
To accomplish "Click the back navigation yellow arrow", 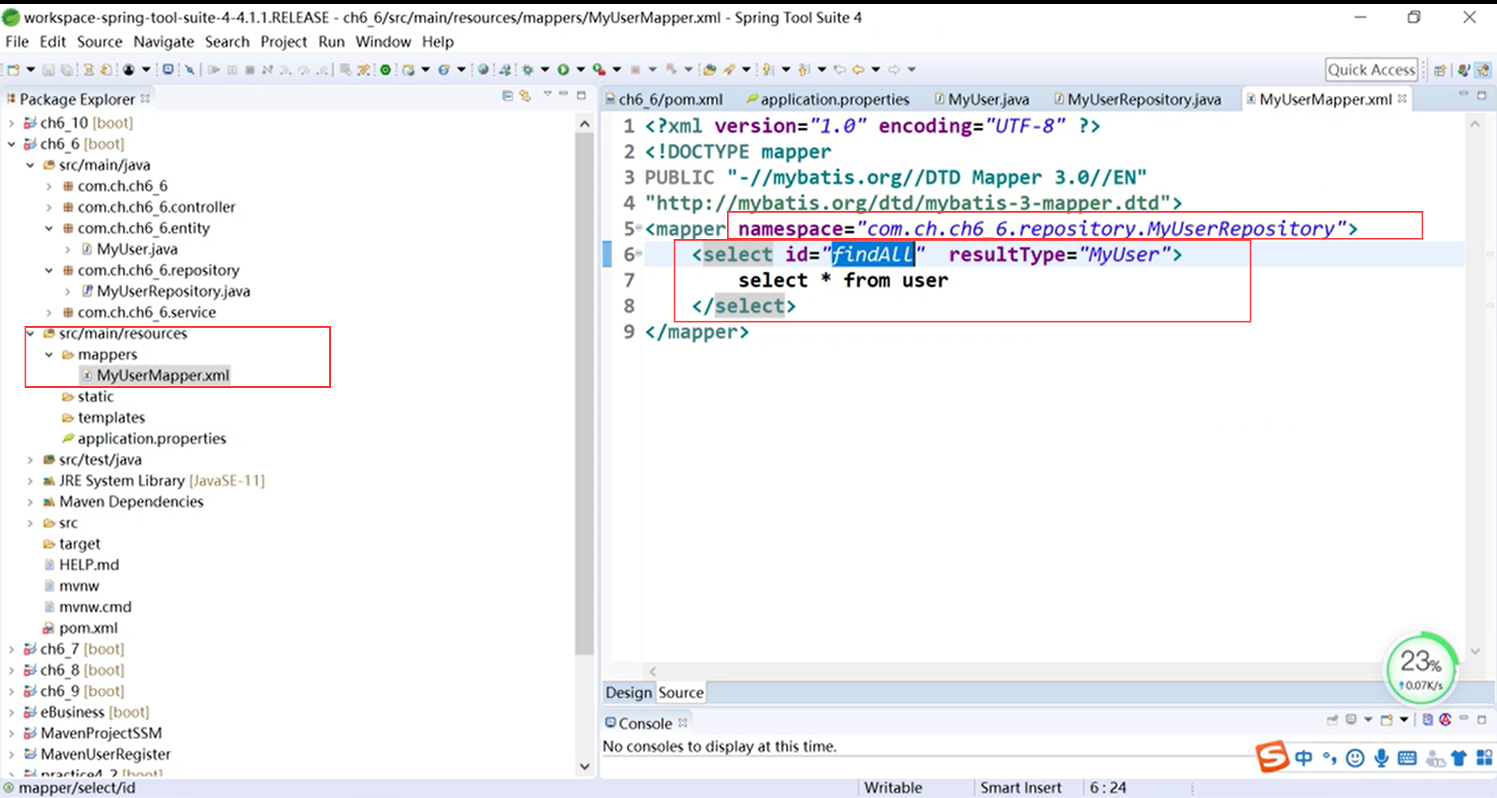I will [858, 70].
